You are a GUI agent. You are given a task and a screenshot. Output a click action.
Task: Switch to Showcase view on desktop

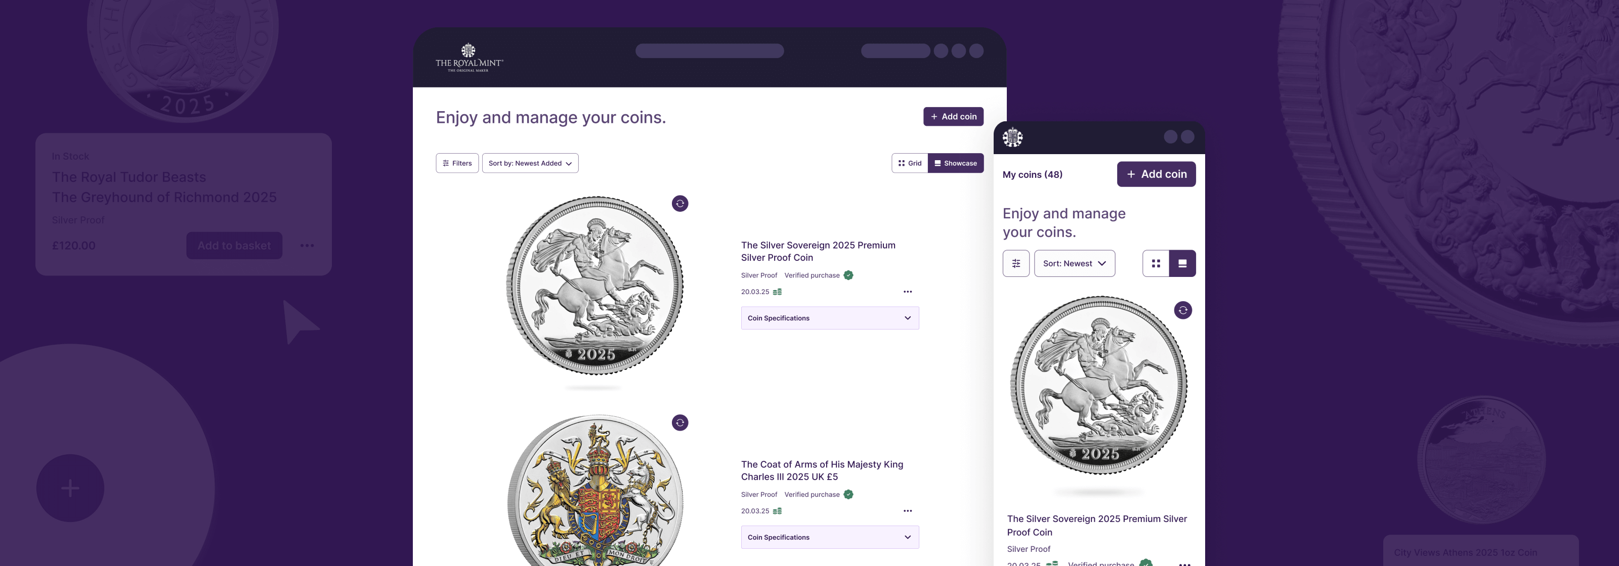tap(955, 163)
